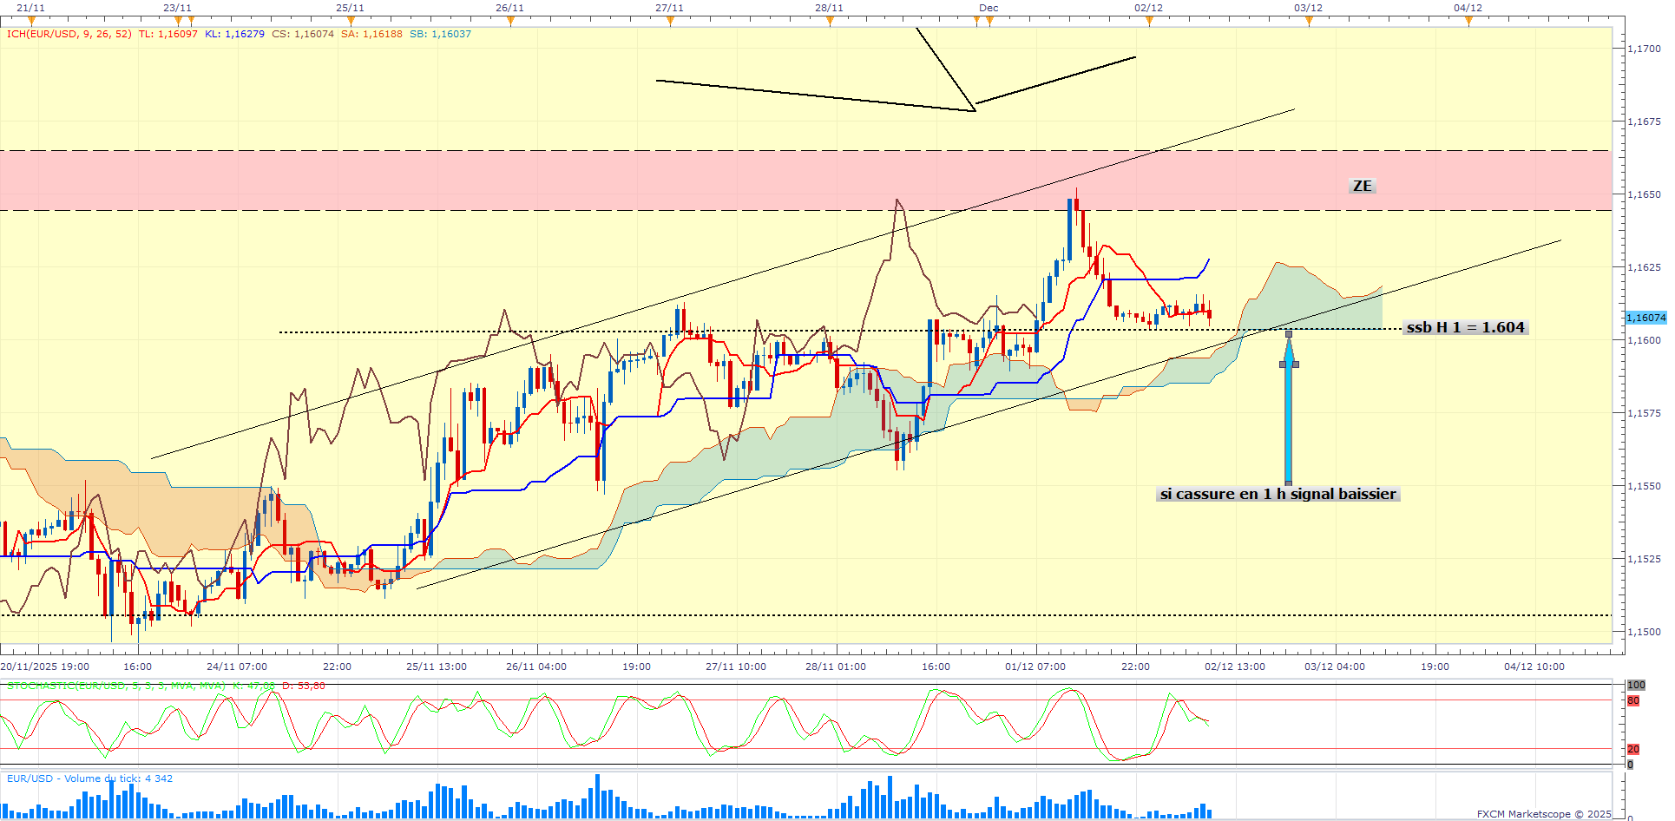This screenshot has height=821, width=1675.
Task: Click the 02/12 date label on top axis
Action: (1149, 8)
